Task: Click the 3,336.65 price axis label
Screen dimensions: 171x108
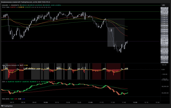Action: 164,26
